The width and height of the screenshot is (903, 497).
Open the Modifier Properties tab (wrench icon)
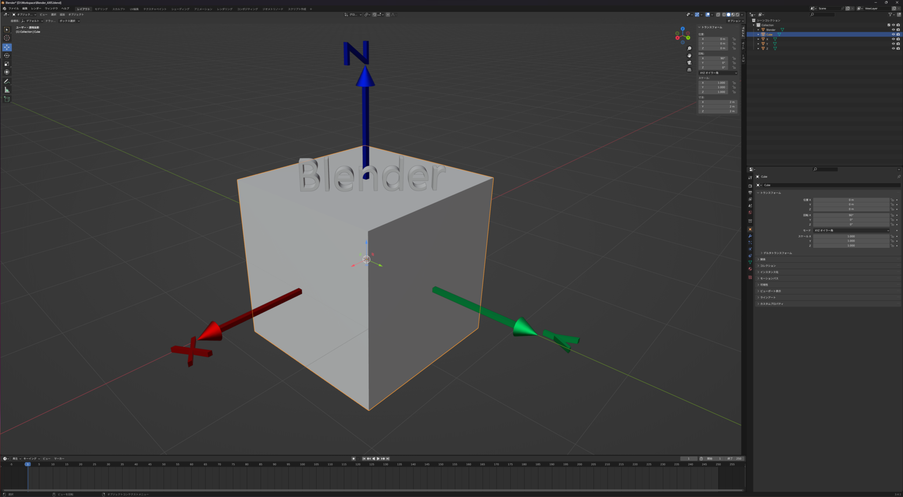point(750,236)
